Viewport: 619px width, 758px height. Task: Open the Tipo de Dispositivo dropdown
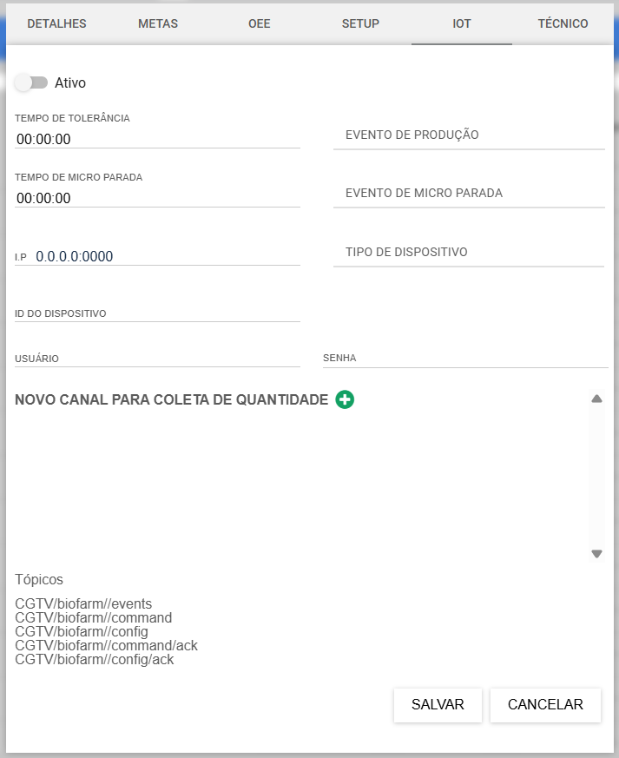469,253
